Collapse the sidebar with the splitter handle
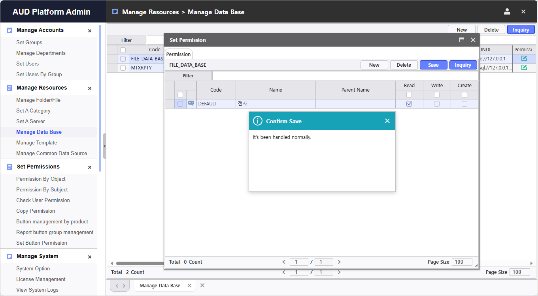The image size is (538, 296). [104, 146]
